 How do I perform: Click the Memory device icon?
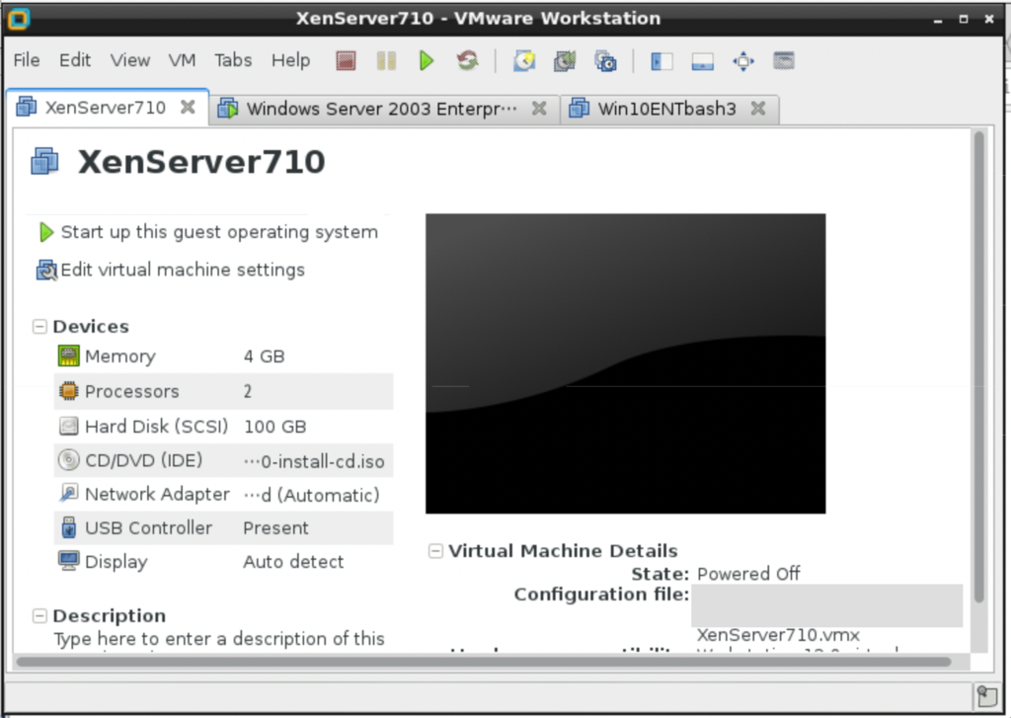[x=68, y=356]
